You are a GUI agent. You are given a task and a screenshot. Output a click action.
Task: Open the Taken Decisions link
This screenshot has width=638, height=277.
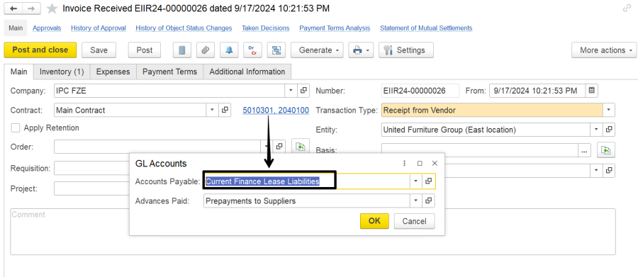coord(266,28)
